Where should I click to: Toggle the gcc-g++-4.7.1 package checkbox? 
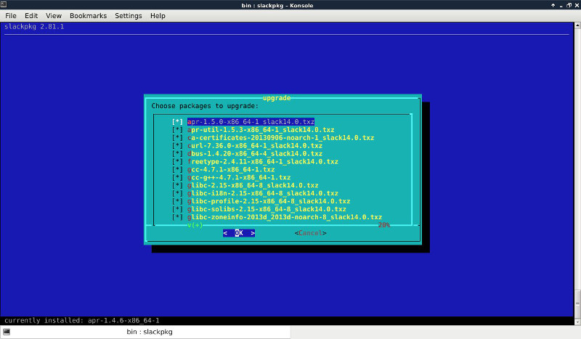[x=177, y=177]
